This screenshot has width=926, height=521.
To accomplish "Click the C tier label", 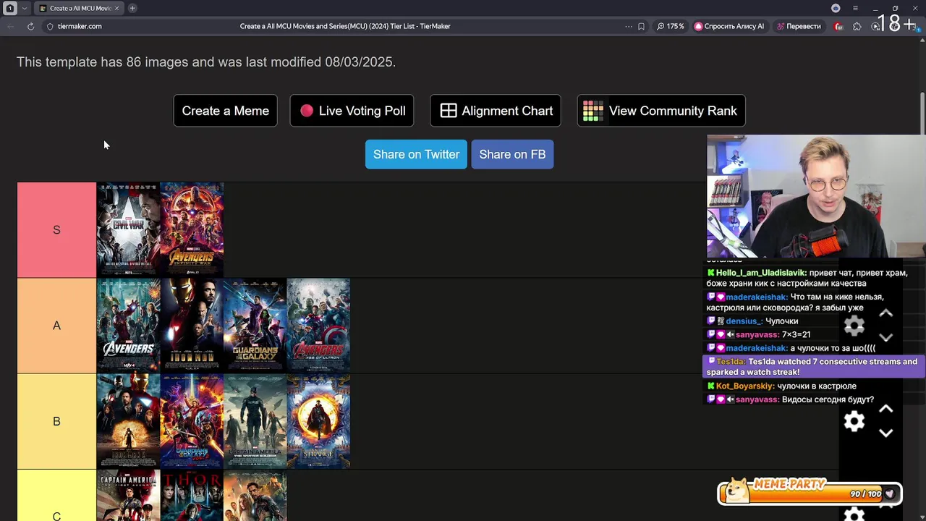I will click(56, 496).
